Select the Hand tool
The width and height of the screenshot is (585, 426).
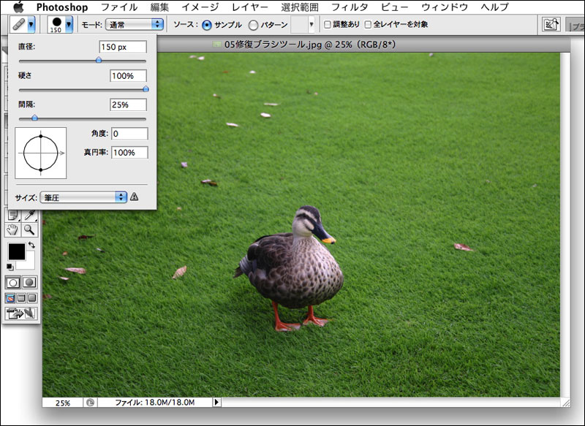(x=12, y=229)
